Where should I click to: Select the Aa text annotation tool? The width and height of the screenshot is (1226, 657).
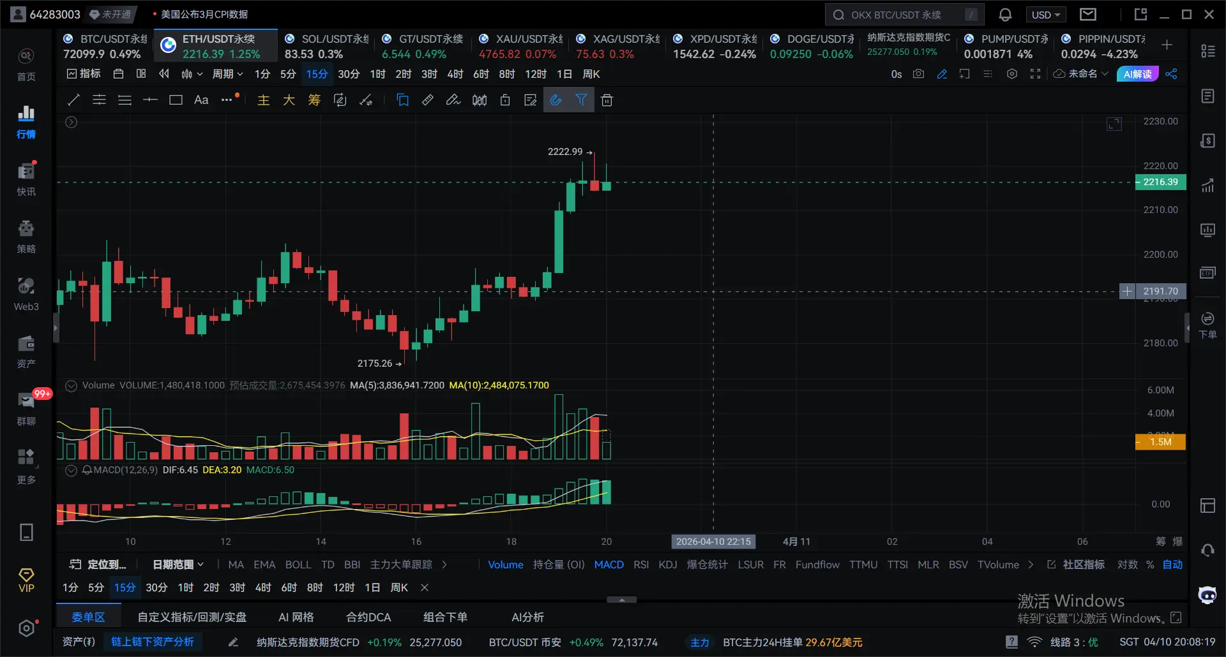click(x=201, y=100)
